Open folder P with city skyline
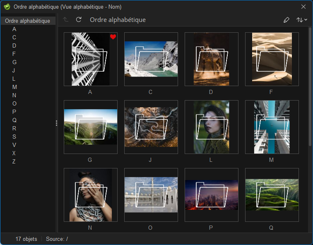This screenshot has height=245, width=313. coord(211,195)
